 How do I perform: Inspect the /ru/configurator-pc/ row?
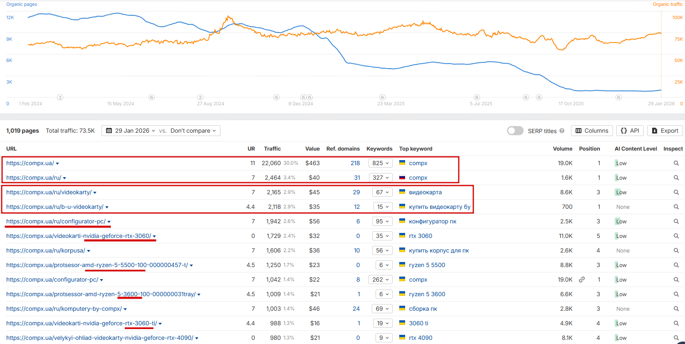tap(676, 221)
